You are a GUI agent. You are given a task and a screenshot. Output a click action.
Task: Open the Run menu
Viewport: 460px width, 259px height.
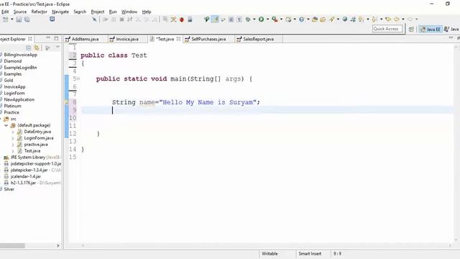113,12
